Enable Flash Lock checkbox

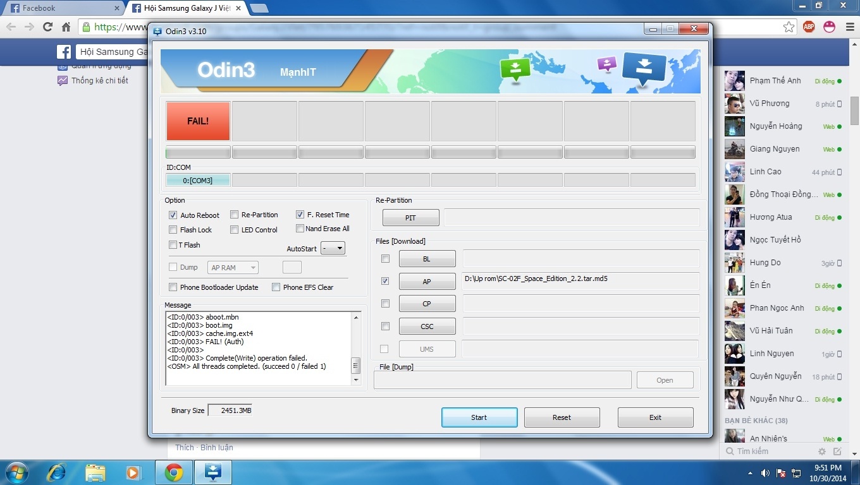point(173,230)
